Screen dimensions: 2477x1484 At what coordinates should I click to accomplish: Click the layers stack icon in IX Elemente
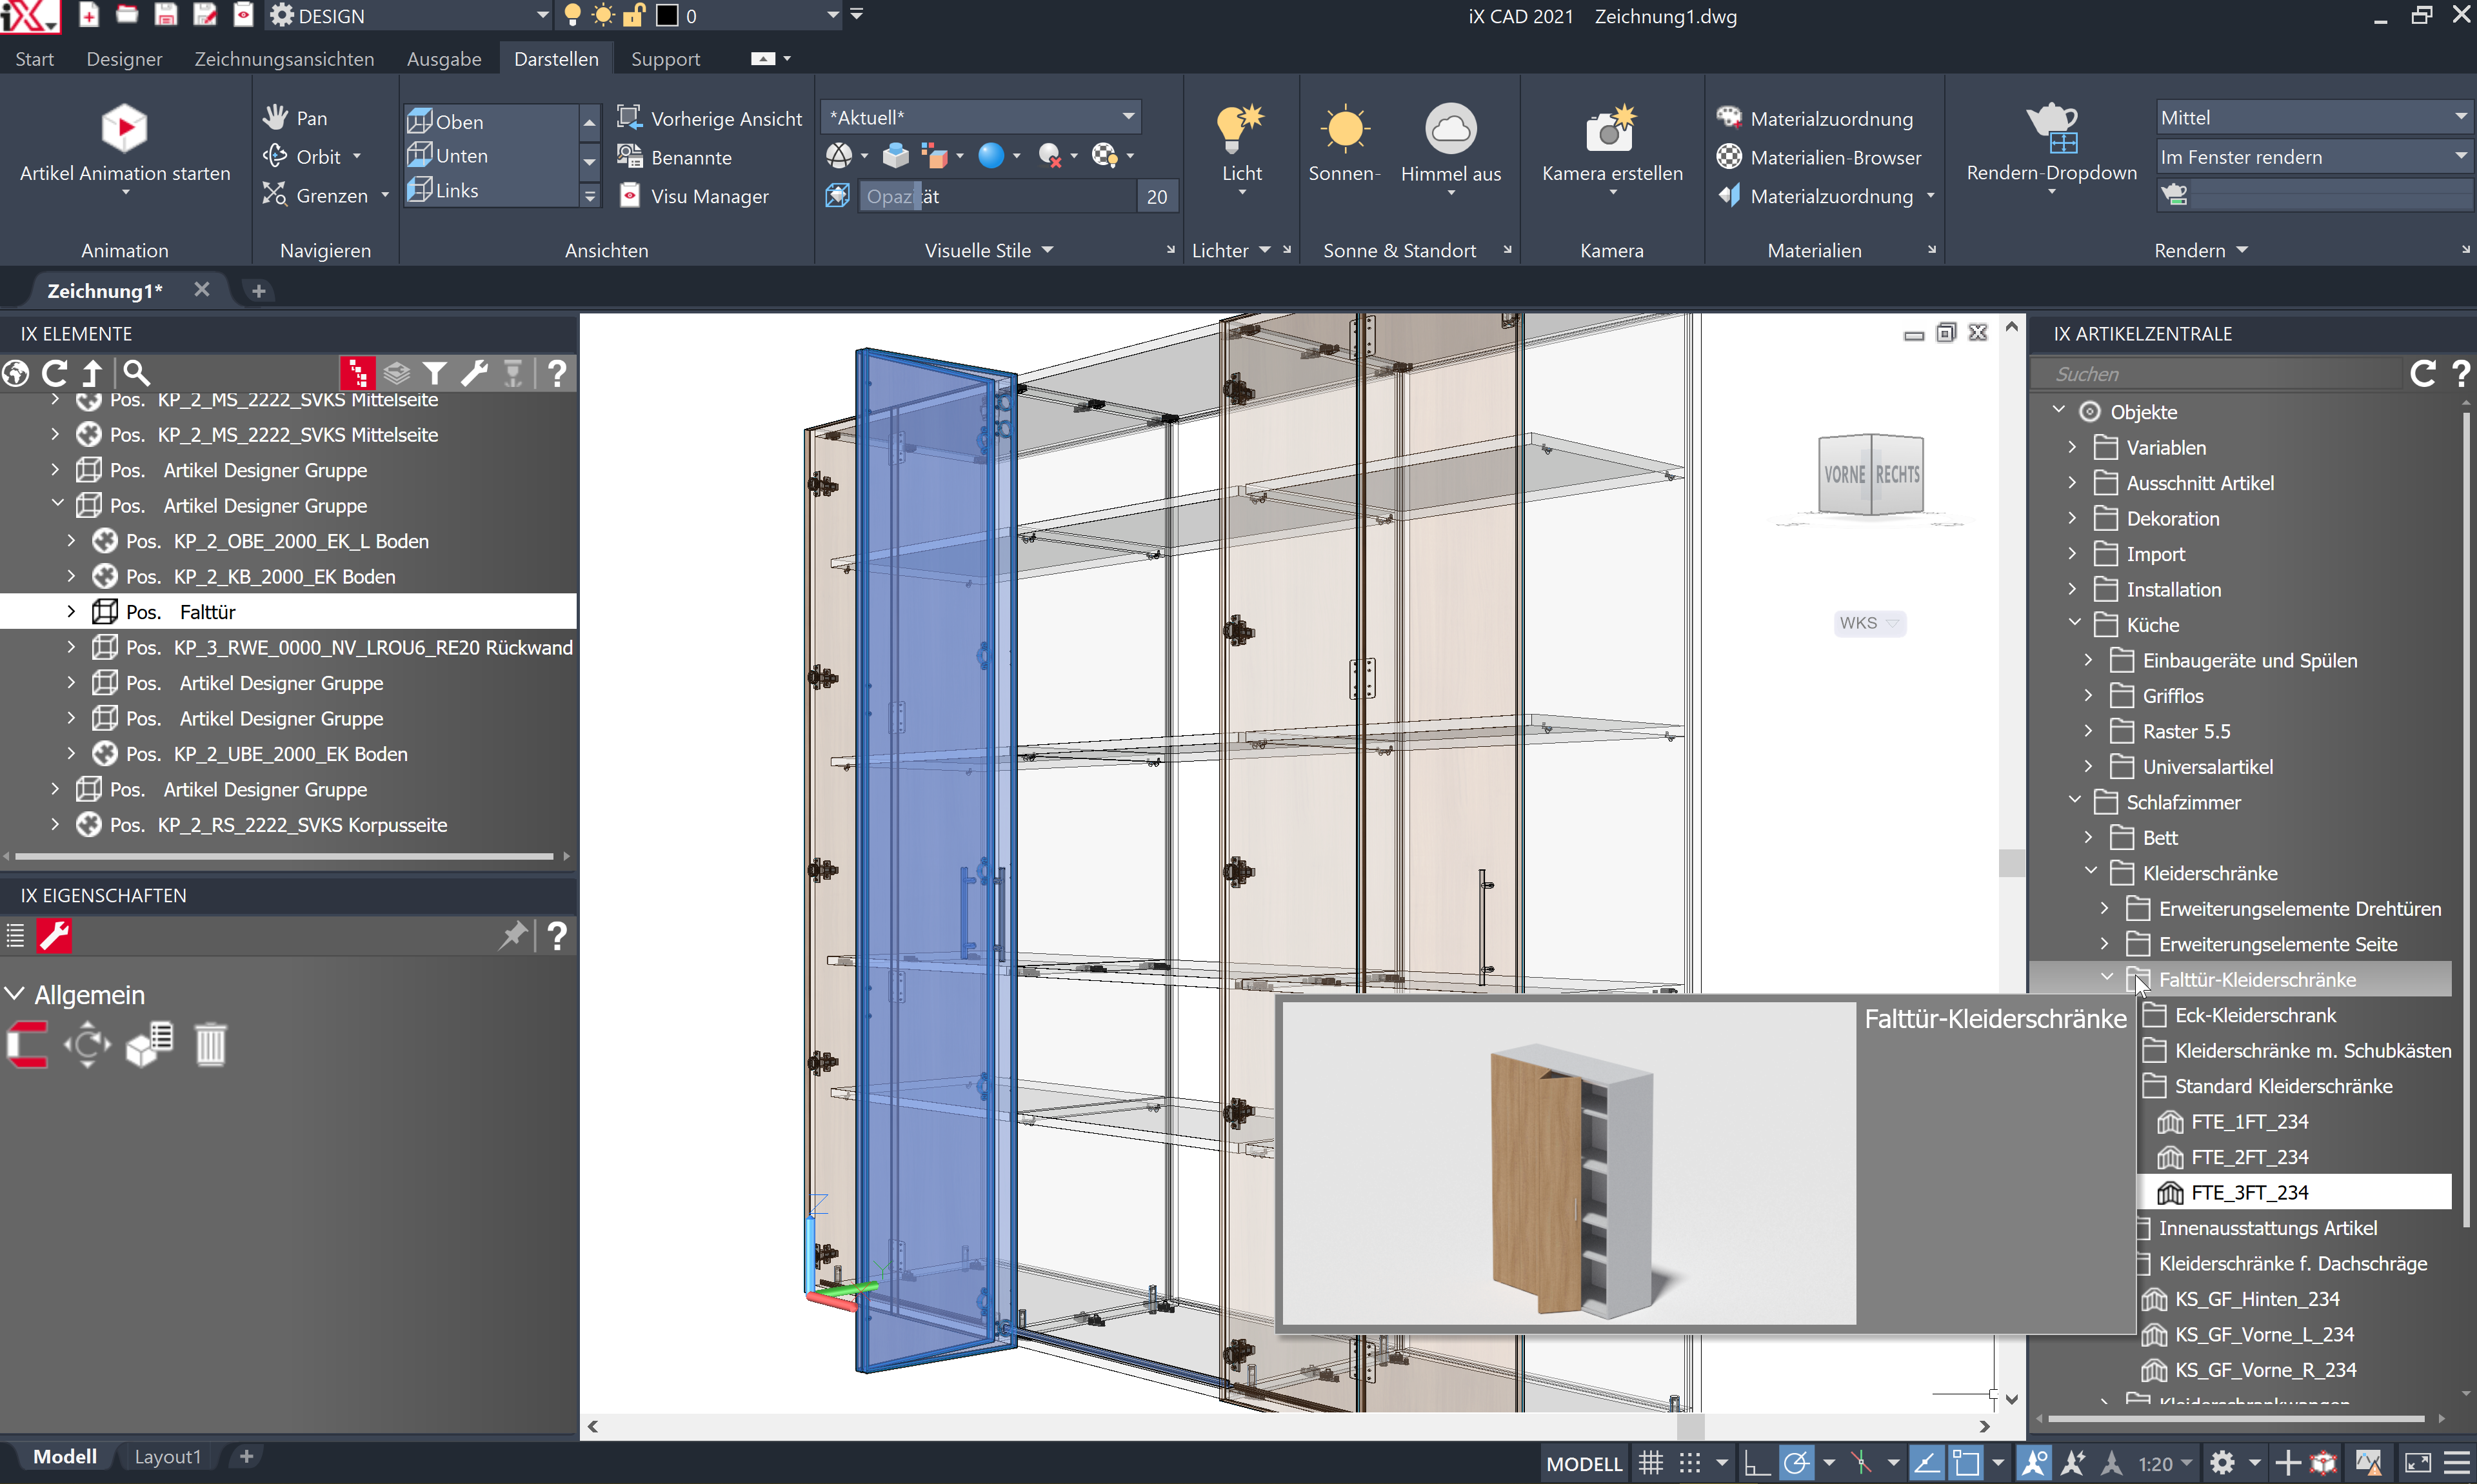[x=396, y=373]
